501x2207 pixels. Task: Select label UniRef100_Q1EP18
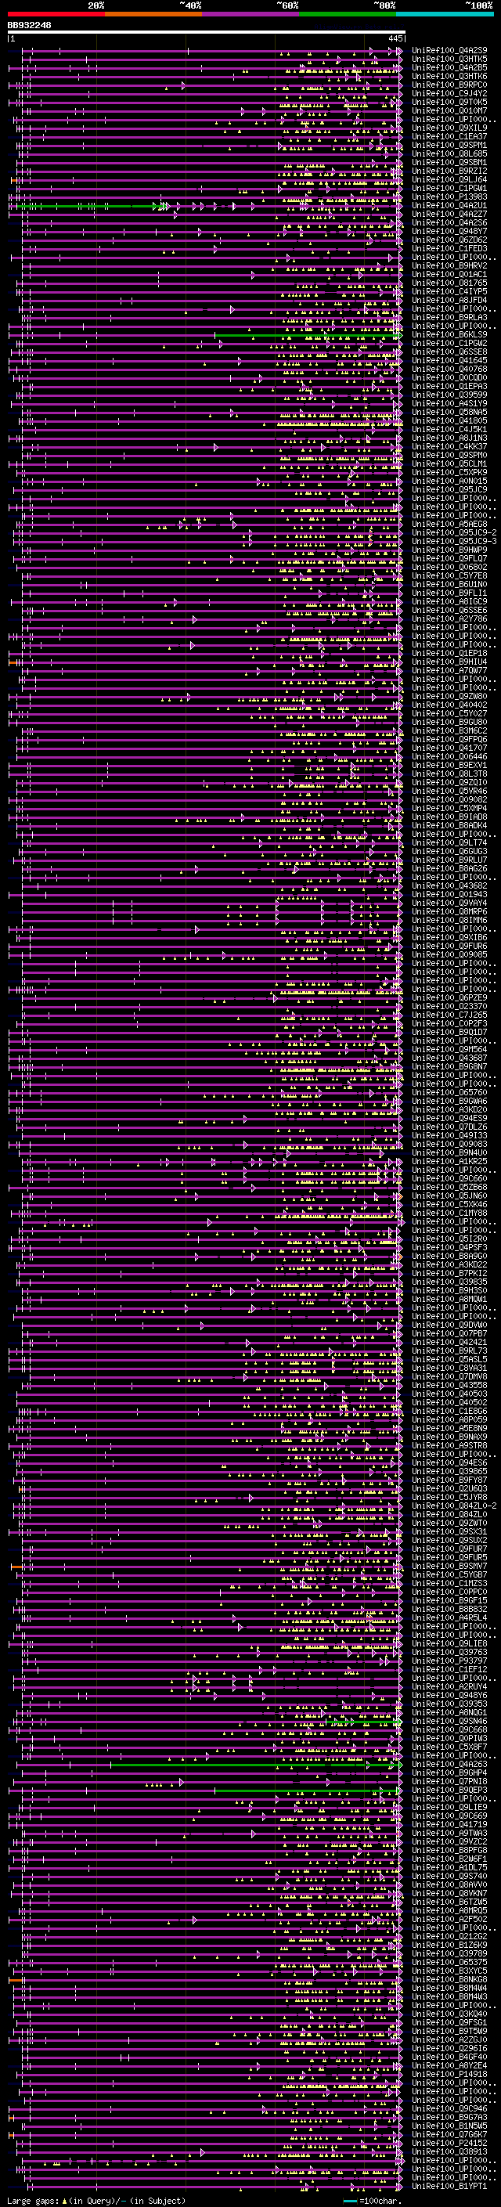(449, 653)
